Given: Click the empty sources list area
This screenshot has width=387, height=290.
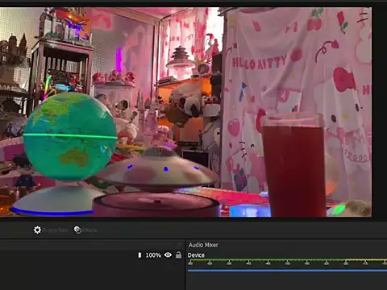Looking at the screenshot, I should tap(91, 275).
